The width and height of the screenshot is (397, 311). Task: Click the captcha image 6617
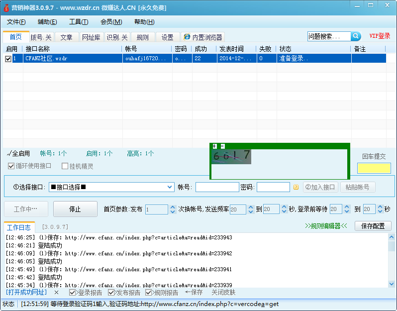click(x=231, y=157)
